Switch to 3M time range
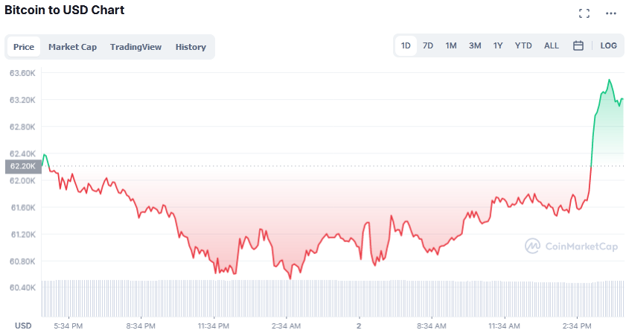The width and height of the screenshot is (626, 333). click(475, 45)
